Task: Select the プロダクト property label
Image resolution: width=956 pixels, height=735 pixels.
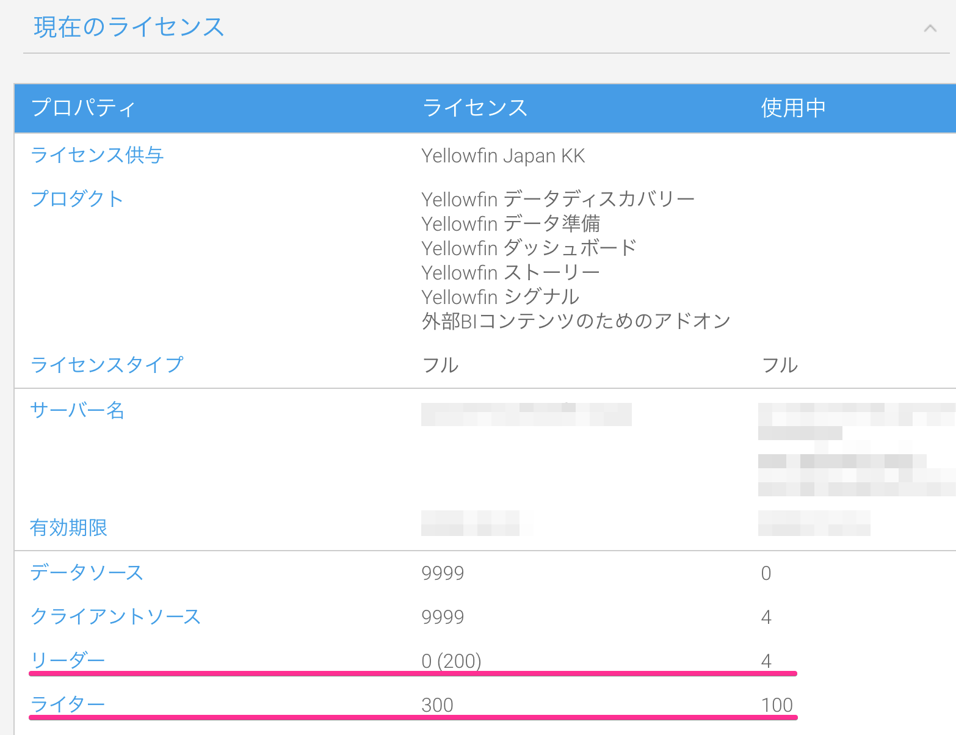Action: pyautogui.click(x=77, y=198)
